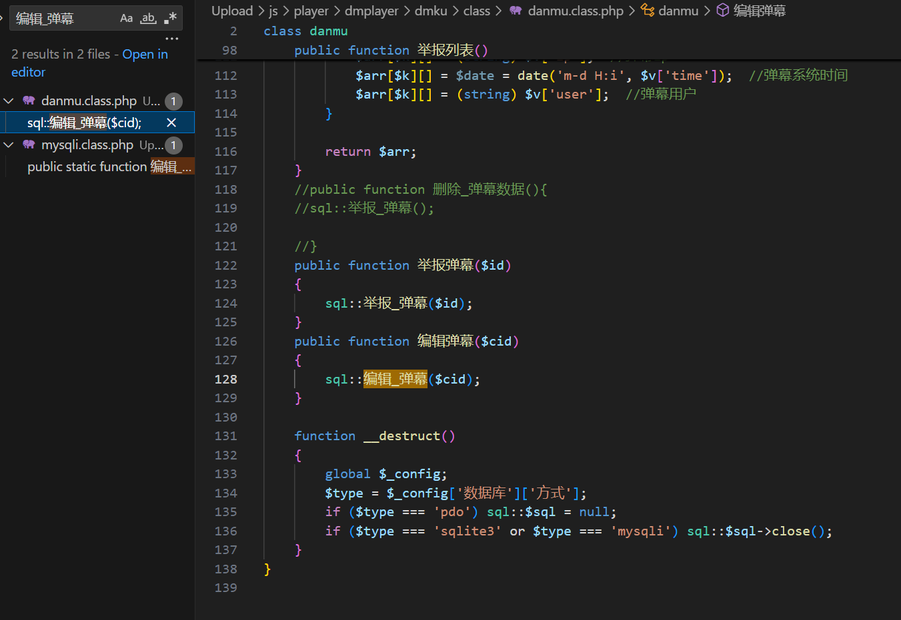901x620 pixels.
Task: Collapse the mysqli.class.php results group
Action: click(x=9, y=145)
